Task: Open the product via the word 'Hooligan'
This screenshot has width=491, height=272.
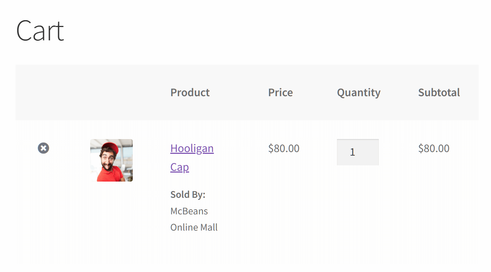Action: coord(192,148)
